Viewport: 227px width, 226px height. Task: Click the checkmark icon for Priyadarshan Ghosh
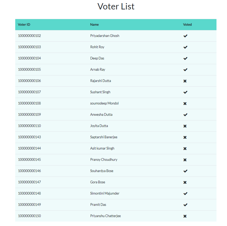185,36
